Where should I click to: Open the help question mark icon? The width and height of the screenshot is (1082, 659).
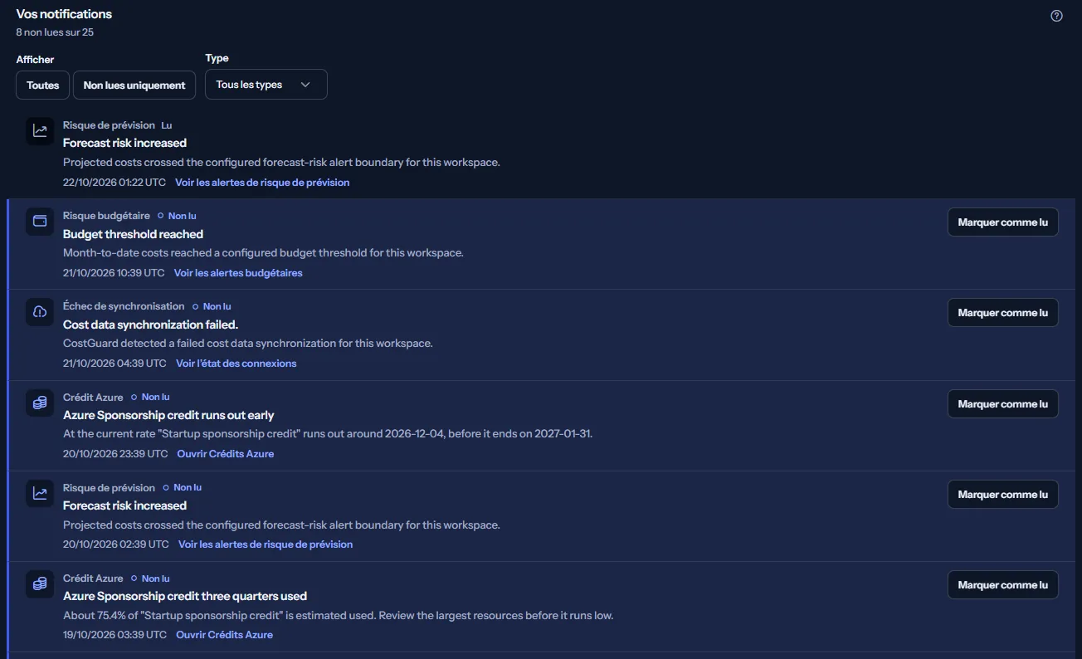coord(1056,16)
